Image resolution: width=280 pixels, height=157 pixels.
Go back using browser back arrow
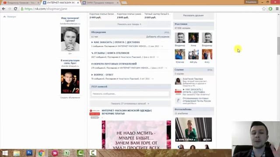[x=3, y=9]
